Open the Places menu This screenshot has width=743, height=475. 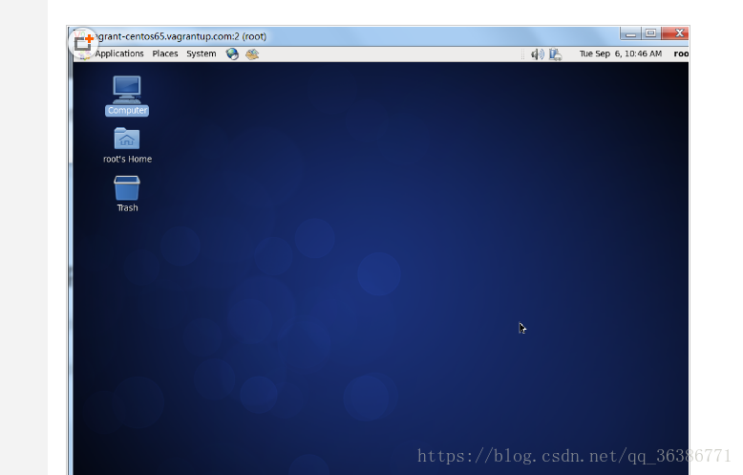click(165, 54)
